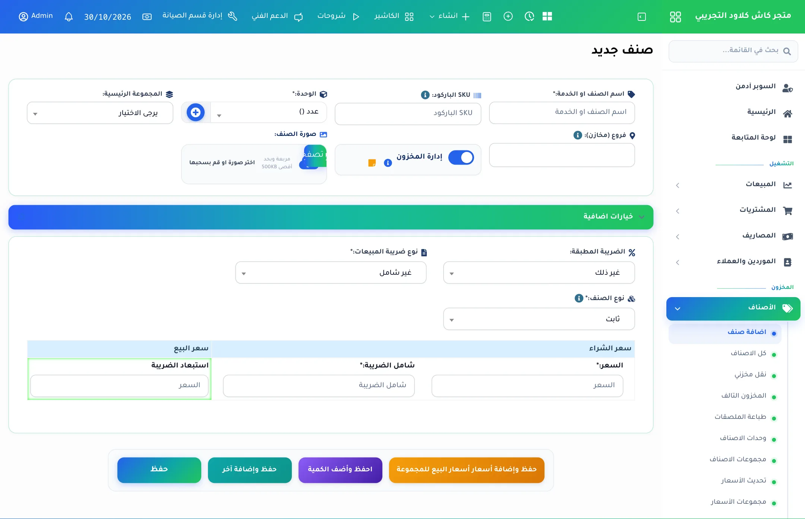Click the cash/money icon next to date

(147, 17)
